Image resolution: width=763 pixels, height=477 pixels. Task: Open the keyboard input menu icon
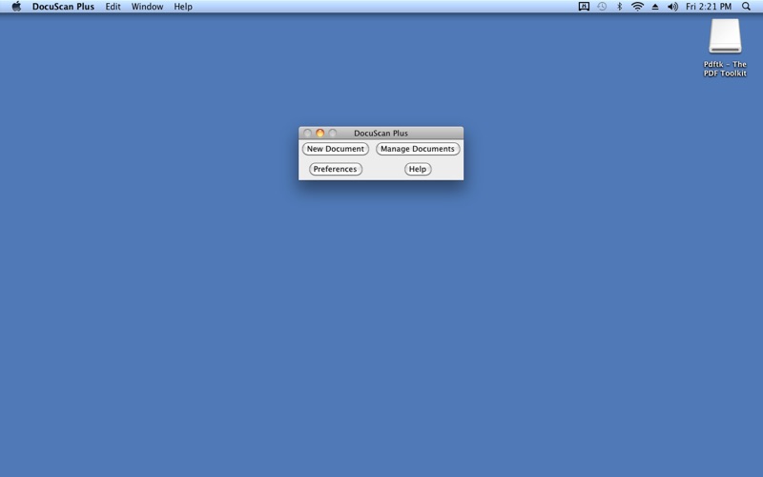coord(584,7)
